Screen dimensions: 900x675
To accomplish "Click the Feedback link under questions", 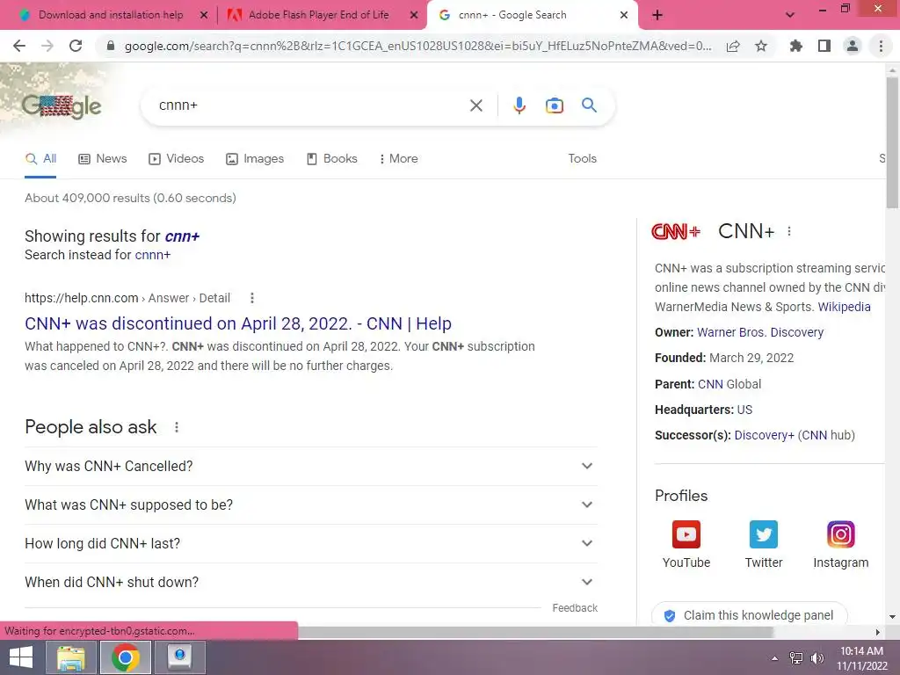I will (575, 608).
